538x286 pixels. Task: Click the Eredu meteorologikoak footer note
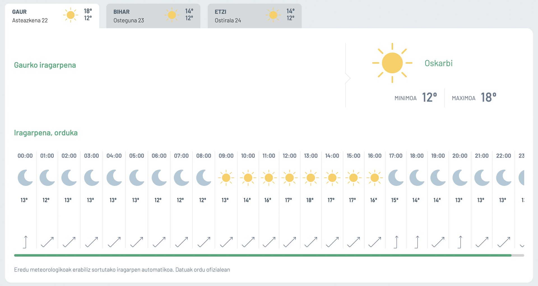122,270
